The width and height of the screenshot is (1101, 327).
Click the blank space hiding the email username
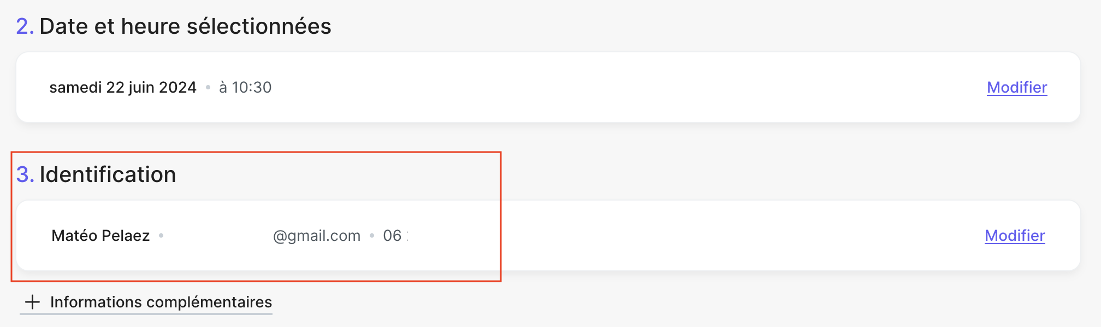(218, 235)
